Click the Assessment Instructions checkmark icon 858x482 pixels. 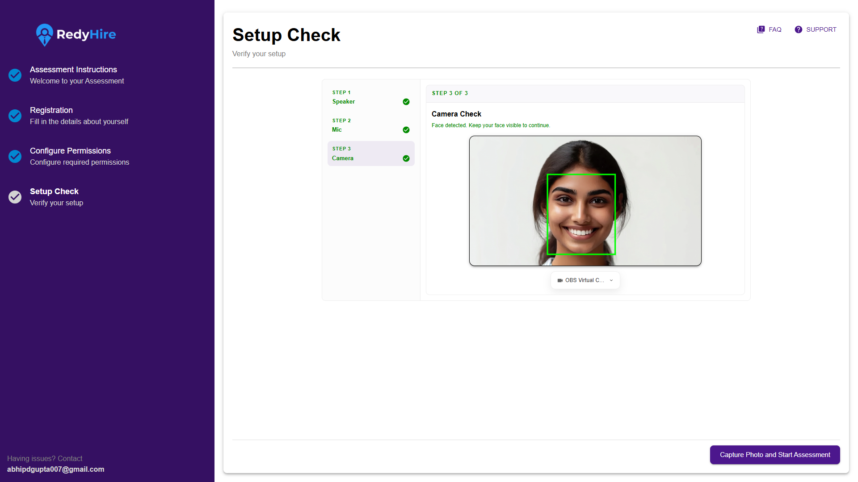15,75
